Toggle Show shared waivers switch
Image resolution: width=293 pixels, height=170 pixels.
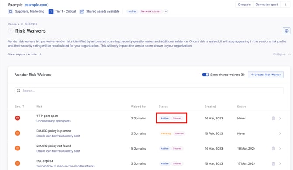206,75
